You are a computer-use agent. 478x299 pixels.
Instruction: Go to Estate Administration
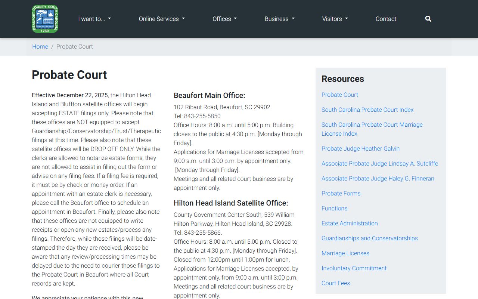pos(350,223)
